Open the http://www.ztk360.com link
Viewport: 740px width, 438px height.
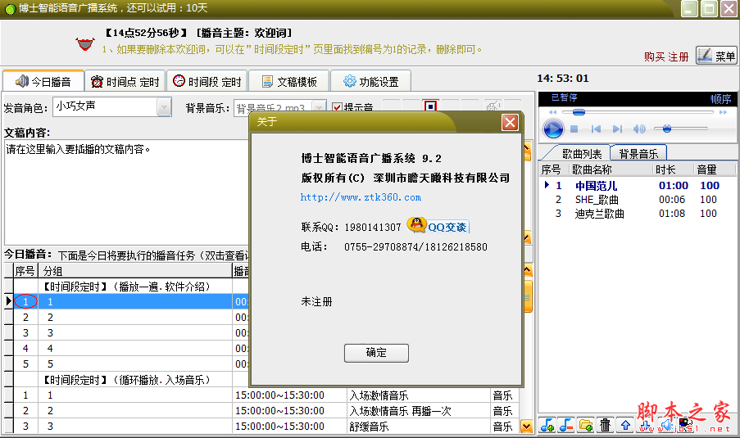[361, 197]
